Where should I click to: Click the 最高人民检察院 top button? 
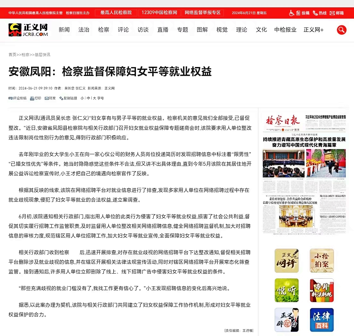point(116,13)
